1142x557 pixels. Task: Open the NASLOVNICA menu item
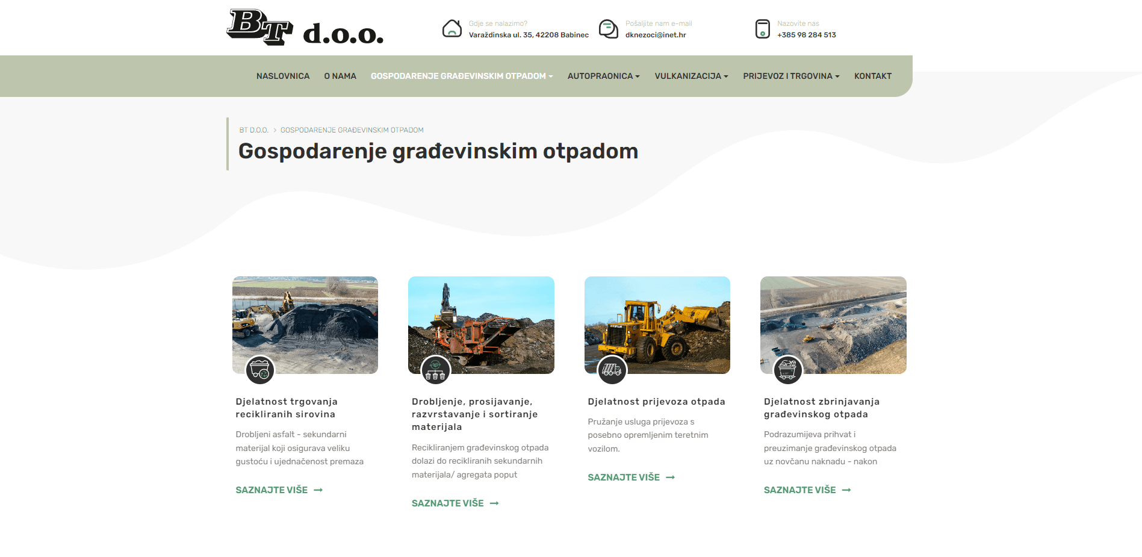pos(283,76)
